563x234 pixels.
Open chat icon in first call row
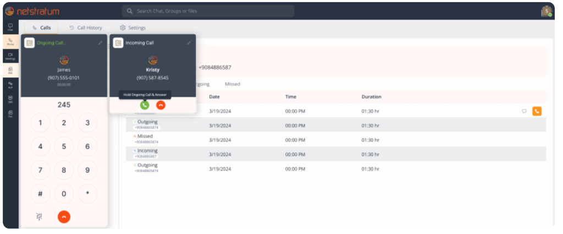point(524,111)
